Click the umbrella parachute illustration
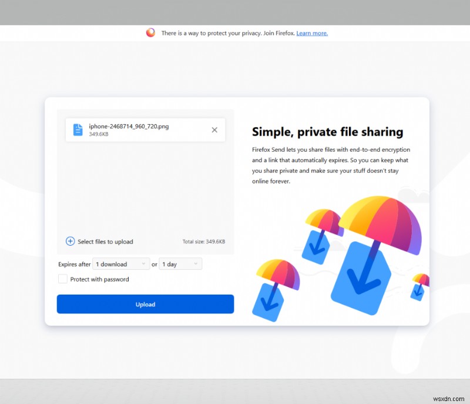Image resolution: width=470 pixels, height=404 pixels. (x=376, y=223)
